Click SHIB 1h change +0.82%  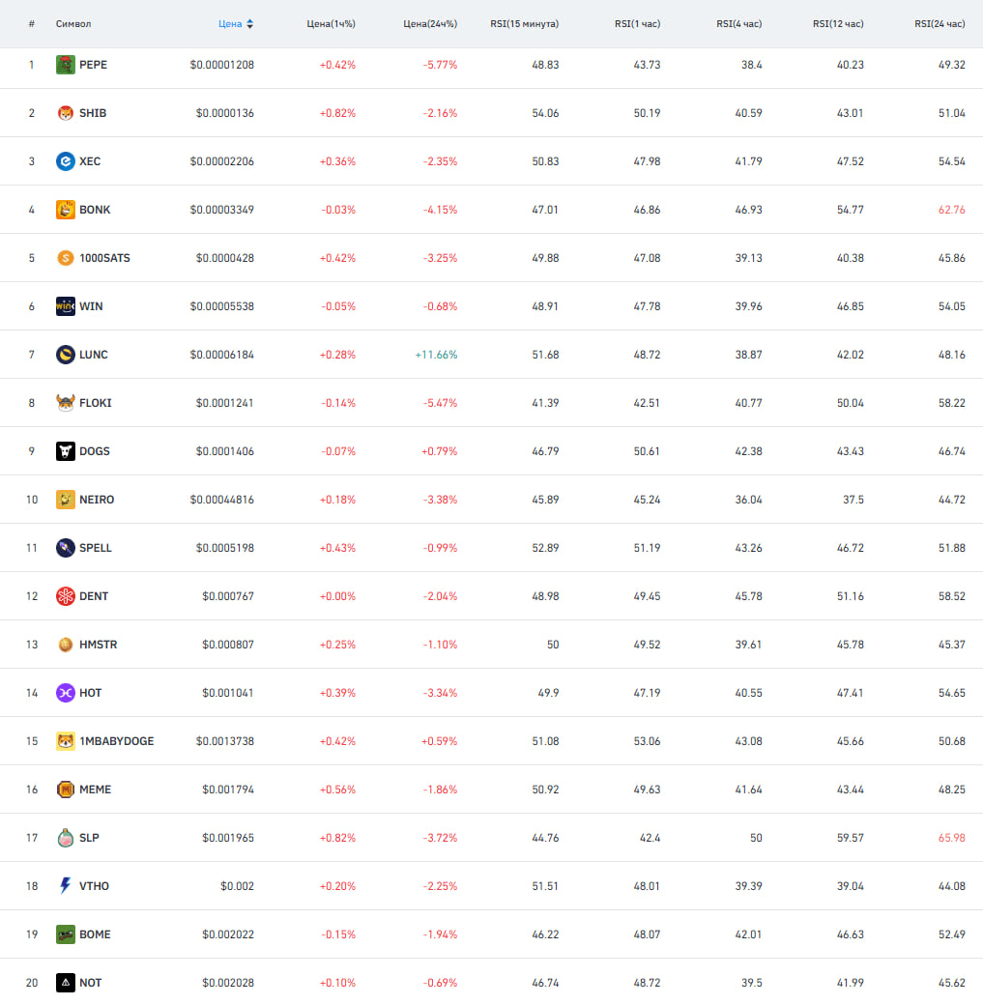pyautogui.click(x=337, y=113)
